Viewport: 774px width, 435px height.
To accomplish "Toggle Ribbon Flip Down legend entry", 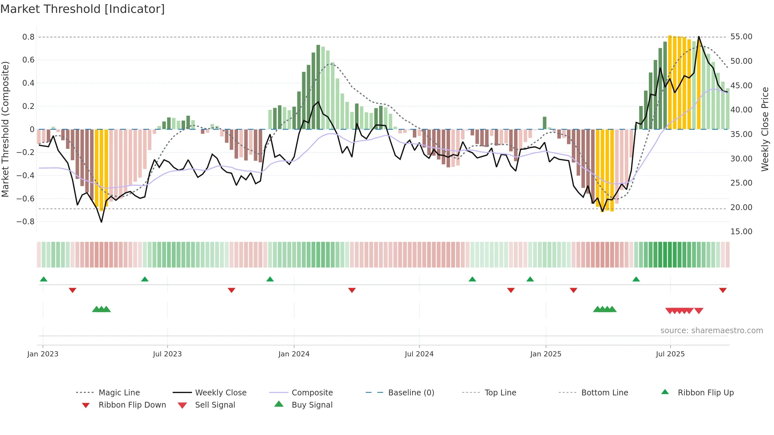I will point(124,405).
